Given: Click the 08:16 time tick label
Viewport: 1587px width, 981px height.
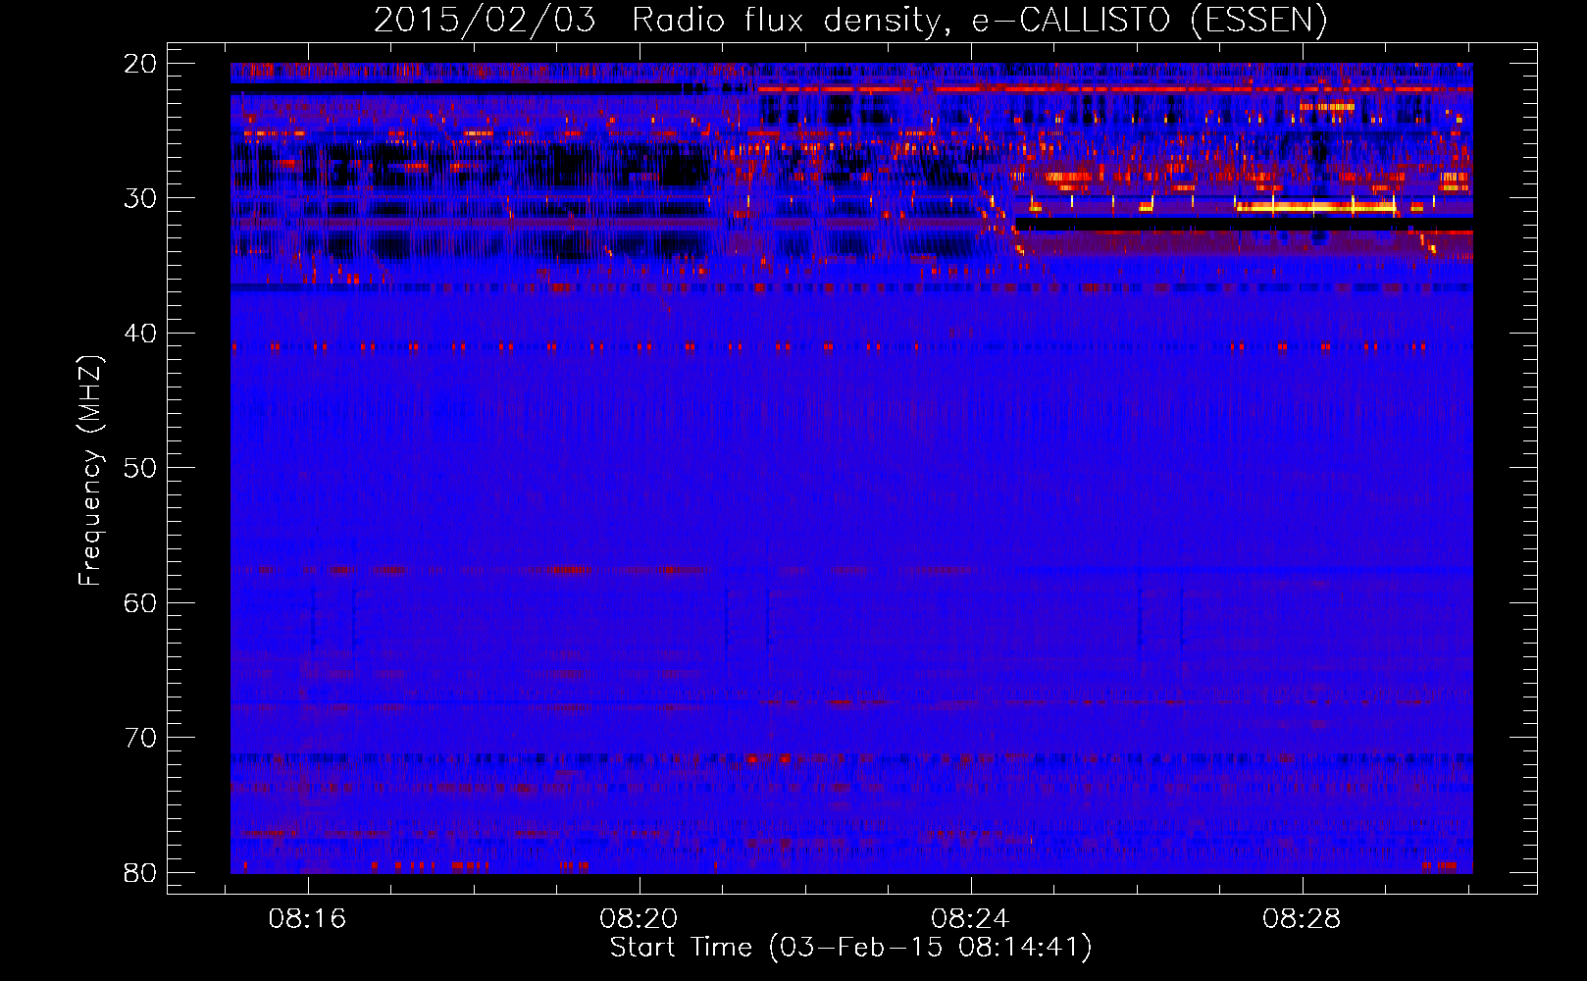Looking at the screenshot, I should 308,919.
